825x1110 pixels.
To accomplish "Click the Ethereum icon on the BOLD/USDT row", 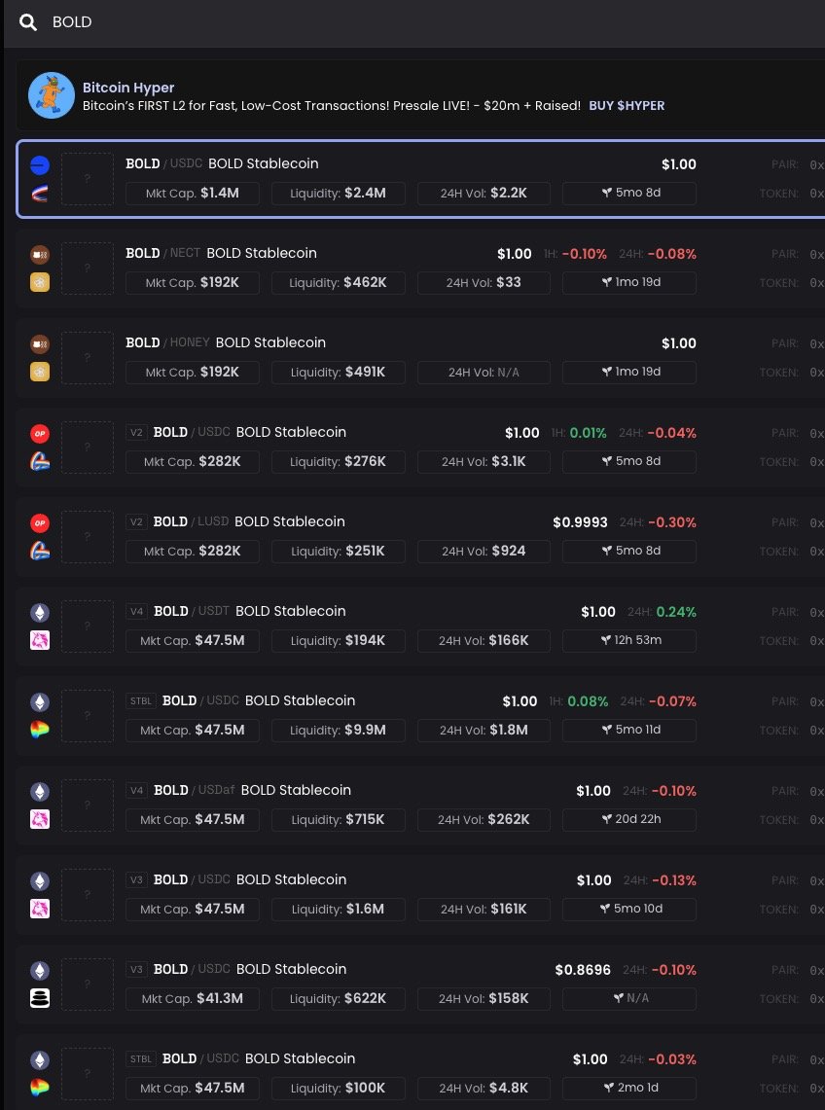I will pos(40,613).
